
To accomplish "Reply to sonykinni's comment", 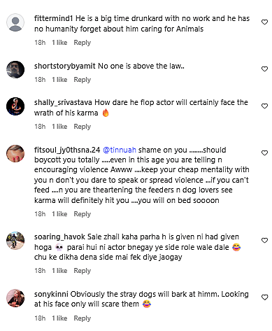I will [82, 318].
